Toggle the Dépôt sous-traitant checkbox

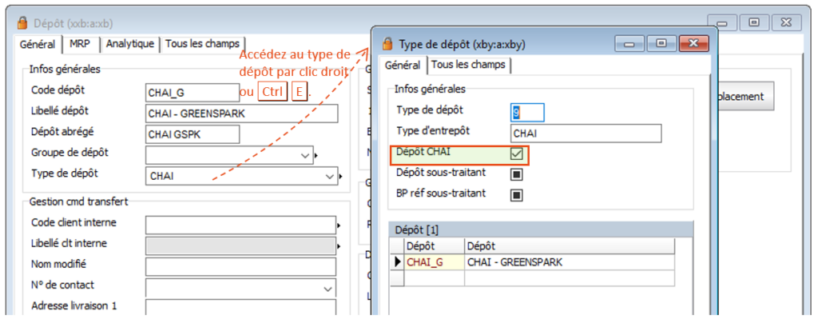pos(517,173)
